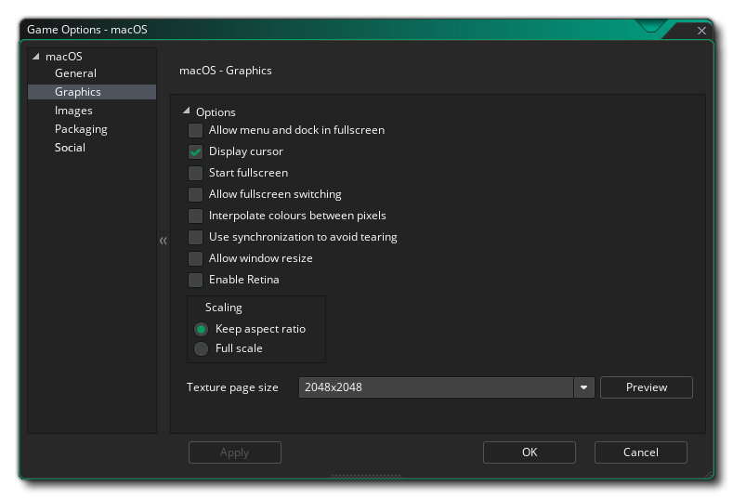Click the macOS - Graphics heading
This screenshot has width=733, height=498.
tap(226, 71)
